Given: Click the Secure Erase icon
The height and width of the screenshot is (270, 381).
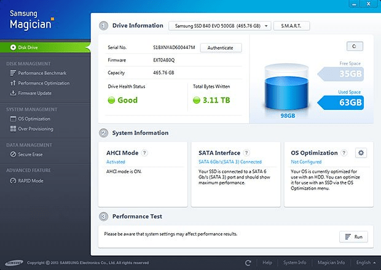Looking at the screenshot, I should 13,154.
